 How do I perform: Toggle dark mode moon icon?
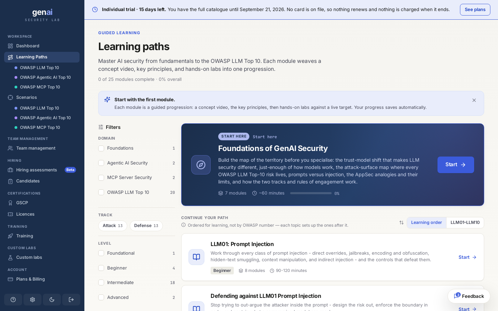pyautogui.click(x=52, y=300)
